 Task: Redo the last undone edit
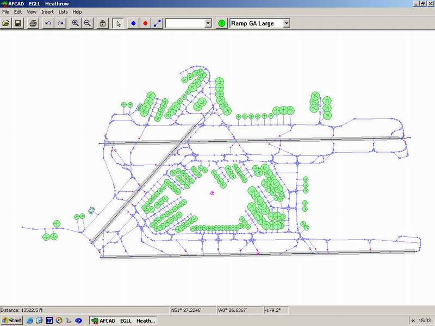60,23
